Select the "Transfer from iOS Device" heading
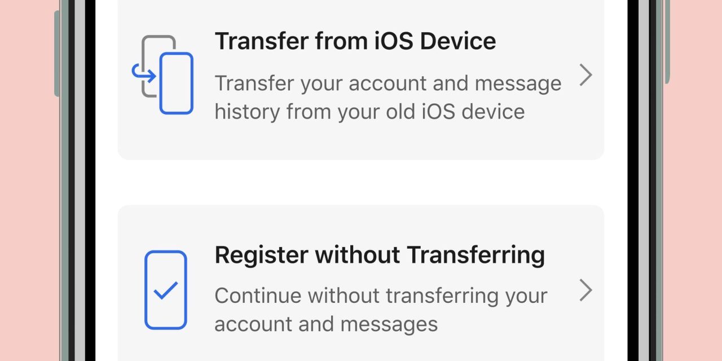The height and width of the screenshot is (361, 722). (x=355, y=41)
